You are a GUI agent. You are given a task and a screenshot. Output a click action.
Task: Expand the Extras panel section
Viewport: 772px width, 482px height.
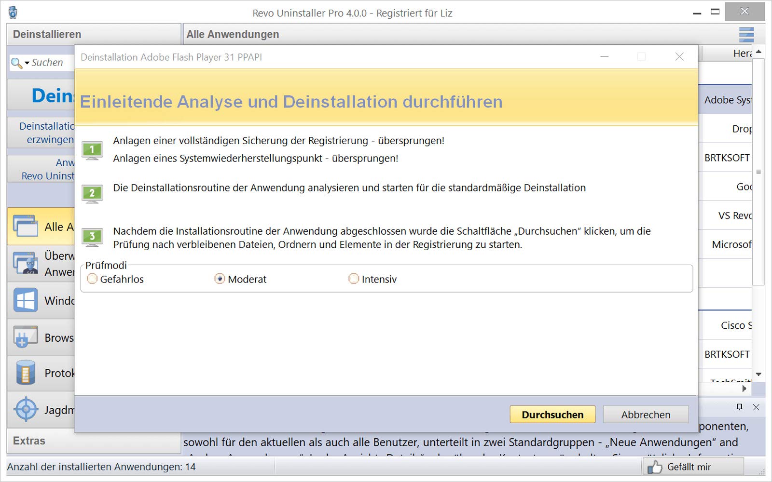pyautogui.click(x=94, y=441)
